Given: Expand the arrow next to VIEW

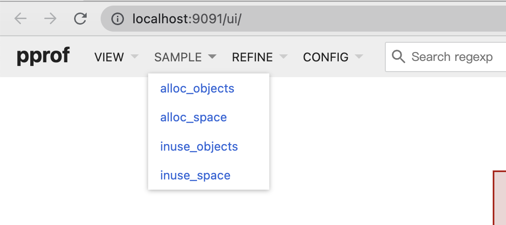Looking at the screenshot, I should (x=135, y=57).
